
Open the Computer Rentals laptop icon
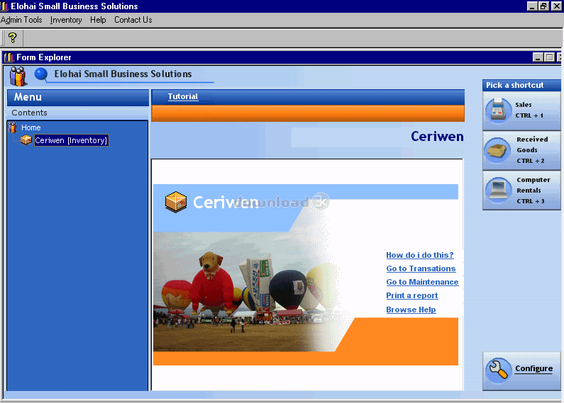click(x=498, y=190)
